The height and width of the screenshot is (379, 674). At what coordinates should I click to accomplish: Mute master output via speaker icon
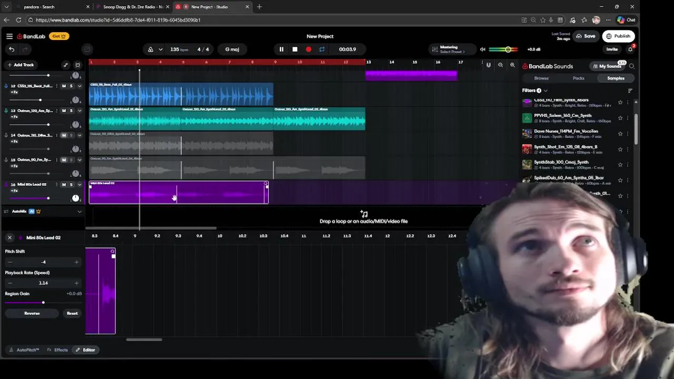click(482, 49)
